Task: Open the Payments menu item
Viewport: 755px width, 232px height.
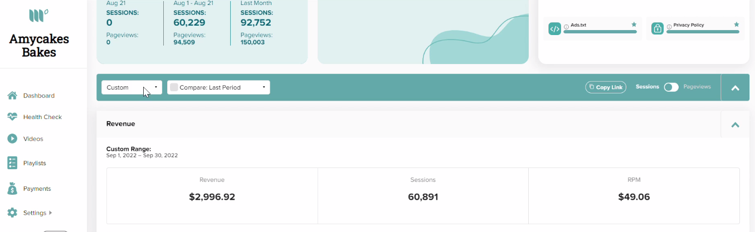Action: pos(37,189)
